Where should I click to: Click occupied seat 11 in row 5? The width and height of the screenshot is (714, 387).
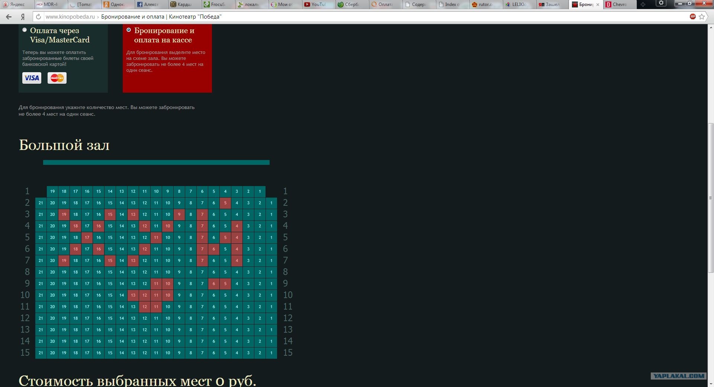pos(156,237)
